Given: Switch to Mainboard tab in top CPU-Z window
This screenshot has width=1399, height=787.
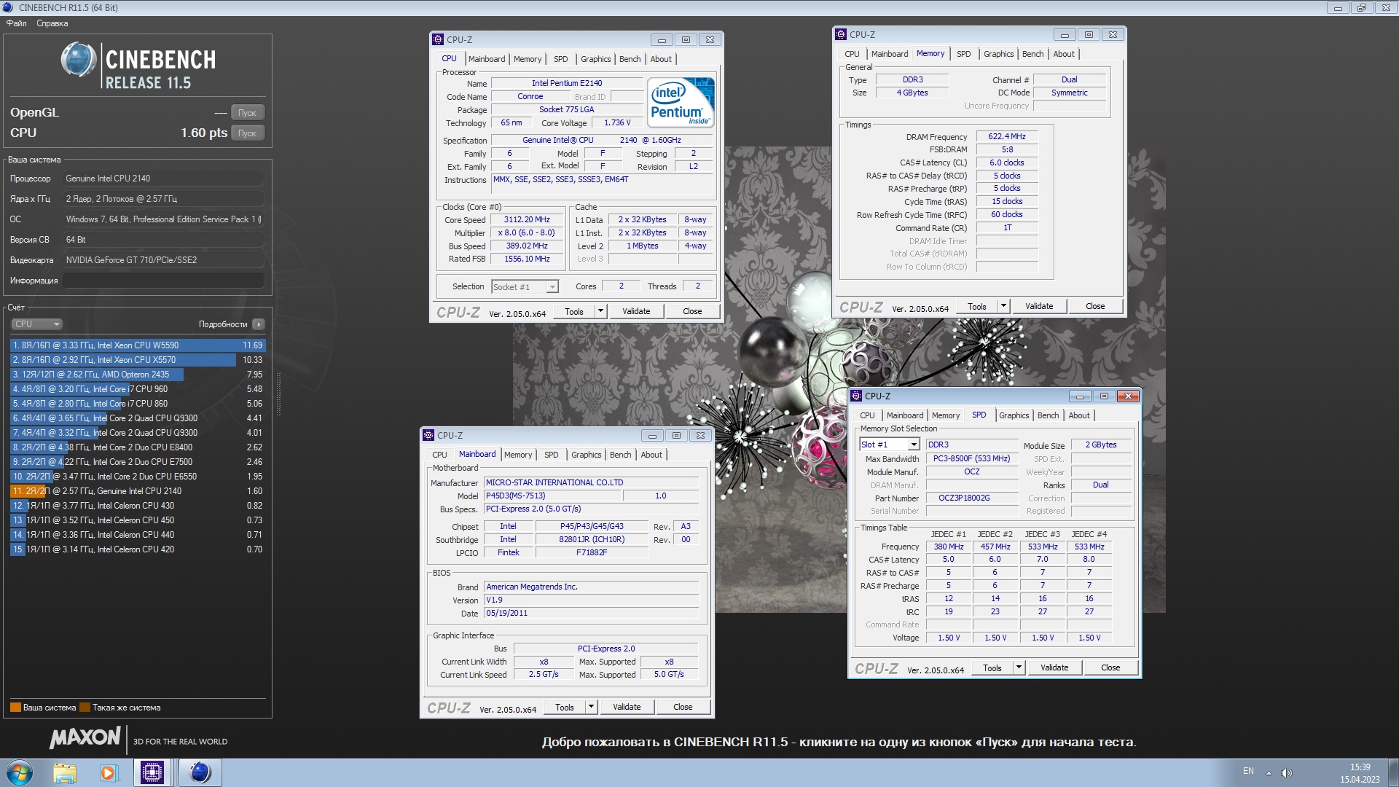Looking at the screenshot, I should coord(487,59).
